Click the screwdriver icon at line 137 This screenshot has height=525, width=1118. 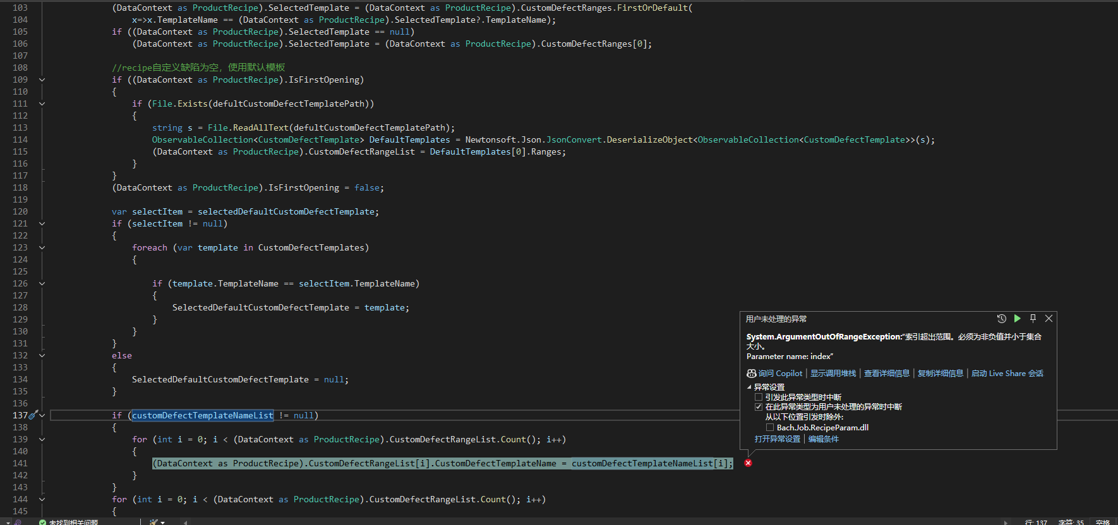tap(33, 415)
